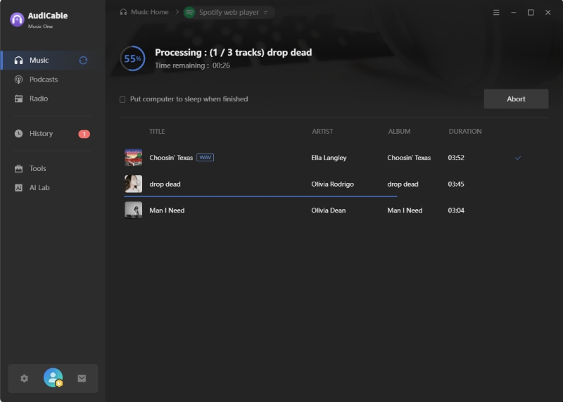Click the TITLE column header
Image resolution: width=563 pixels, height=402 pixels.
157,132
